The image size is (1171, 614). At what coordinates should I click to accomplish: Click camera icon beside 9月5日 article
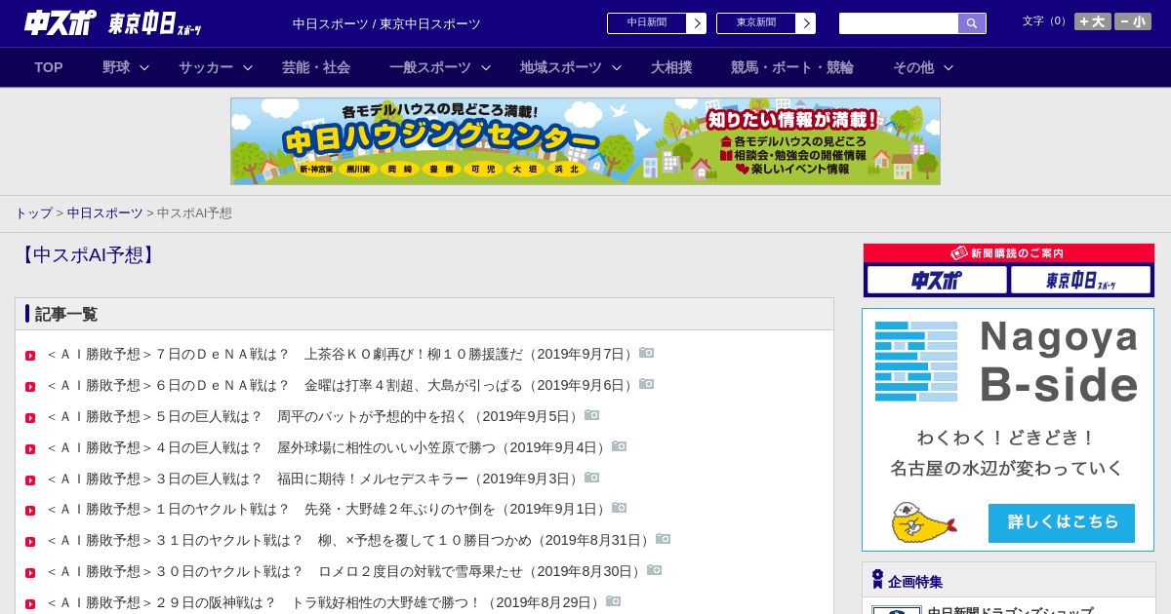591,415
